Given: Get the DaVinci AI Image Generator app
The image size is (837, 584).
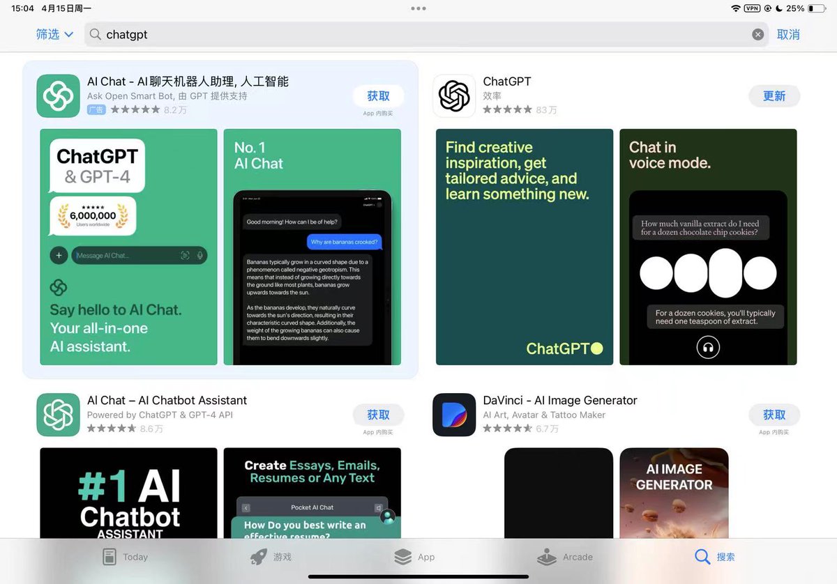Looking at the screenshot, I should tap(774, 415).
